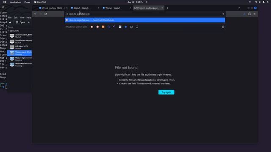Open the Places menu in top bar

[x=27, y=2]
